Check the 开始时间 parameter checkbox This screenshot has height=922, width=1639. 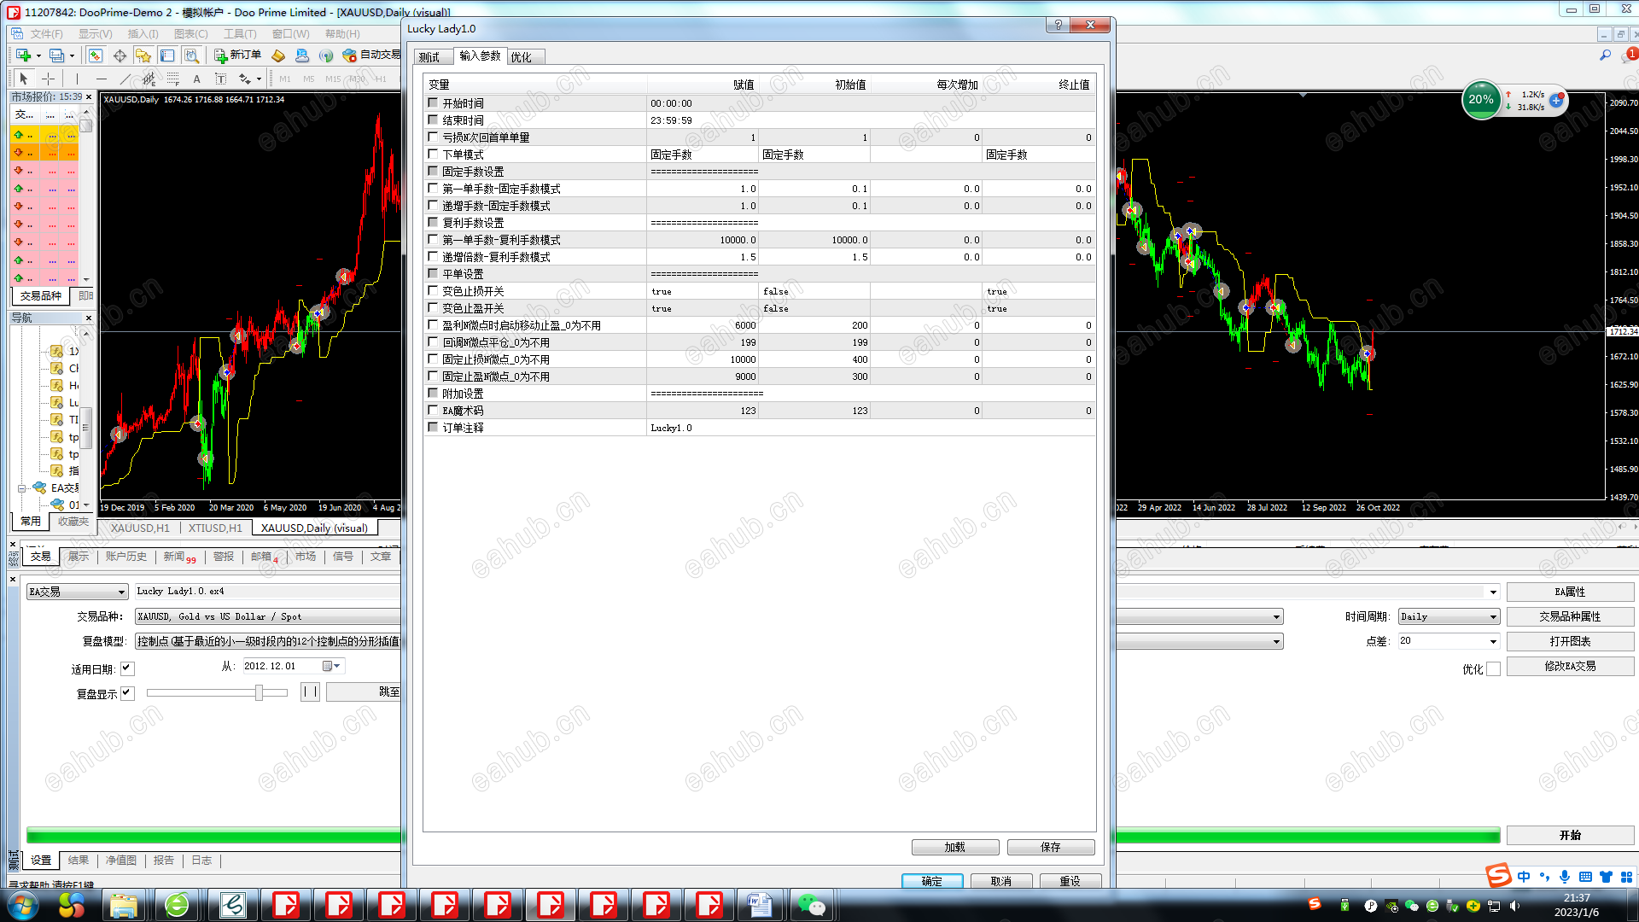pos(433,103)
